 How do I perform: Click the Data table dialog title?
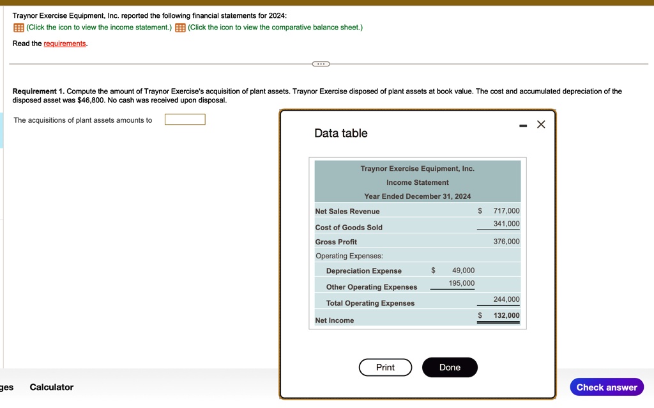click(x=341, y=133)
